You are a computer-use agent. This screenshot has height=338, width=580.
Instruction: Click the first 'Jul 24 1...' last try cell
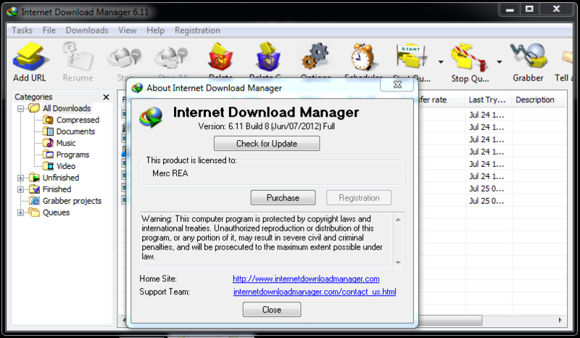pos(486,115)
